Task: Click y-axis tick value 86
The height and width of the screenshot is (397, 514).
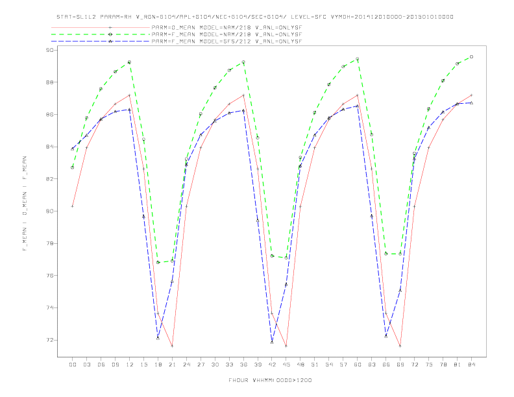Action: tap(50, 115)
